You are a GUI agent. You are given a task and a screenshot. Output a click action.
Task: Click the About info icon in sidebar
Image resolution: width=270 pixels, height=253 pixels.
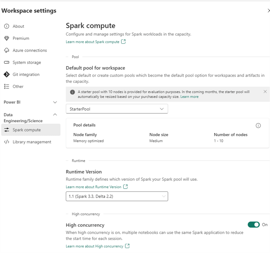[x=6, y=26]
